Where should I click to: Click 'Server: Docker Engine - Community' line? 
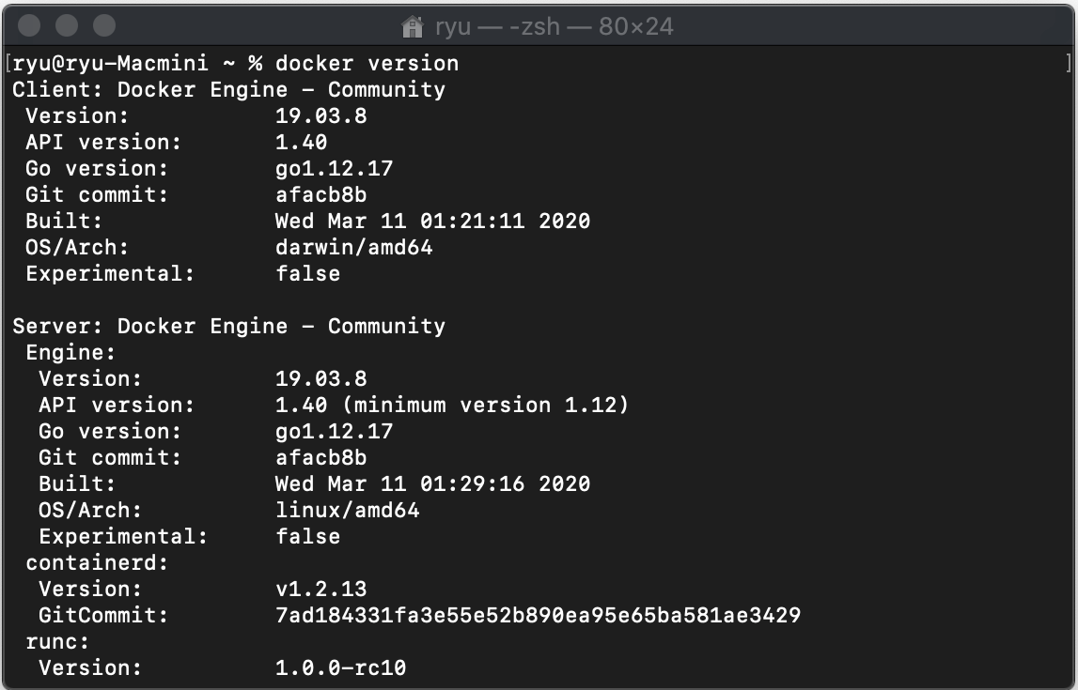(x=229, y=326)
